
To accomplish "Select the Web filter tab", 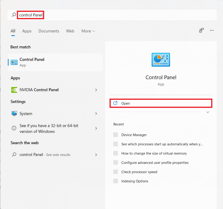I will point(70,31).
